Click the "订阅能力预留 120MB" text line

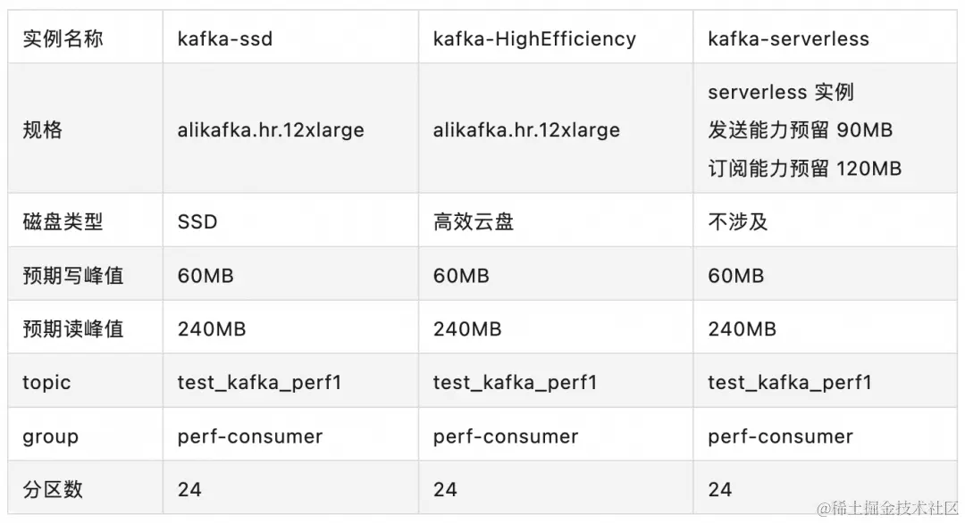[804, 168]
